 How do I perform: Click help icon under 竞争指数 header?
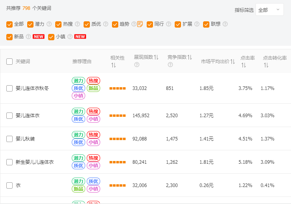coord(170,65)
